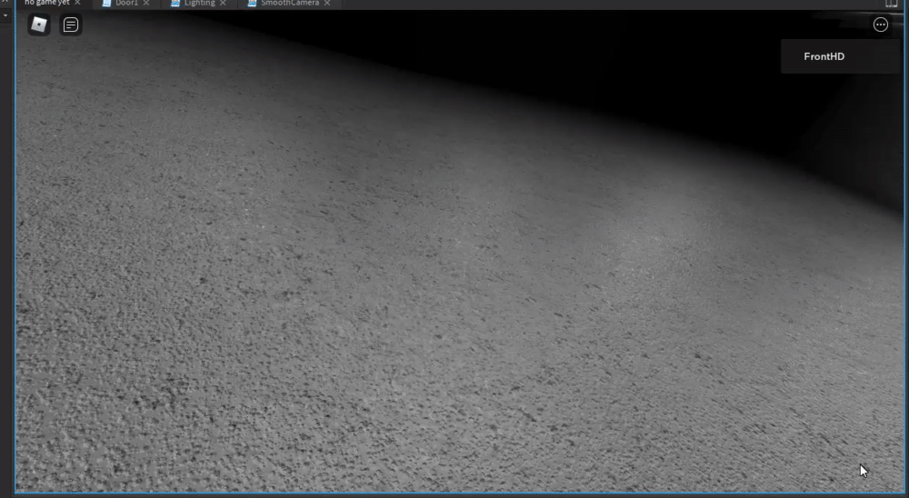Close the 'no game yet' tab

77,3
